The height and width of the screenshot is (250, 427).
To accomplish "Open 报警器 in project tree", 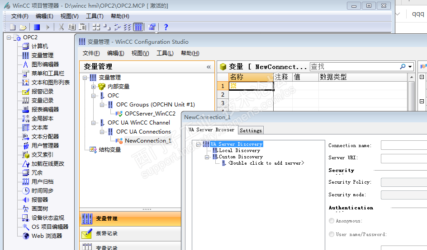I will point(40,200).
